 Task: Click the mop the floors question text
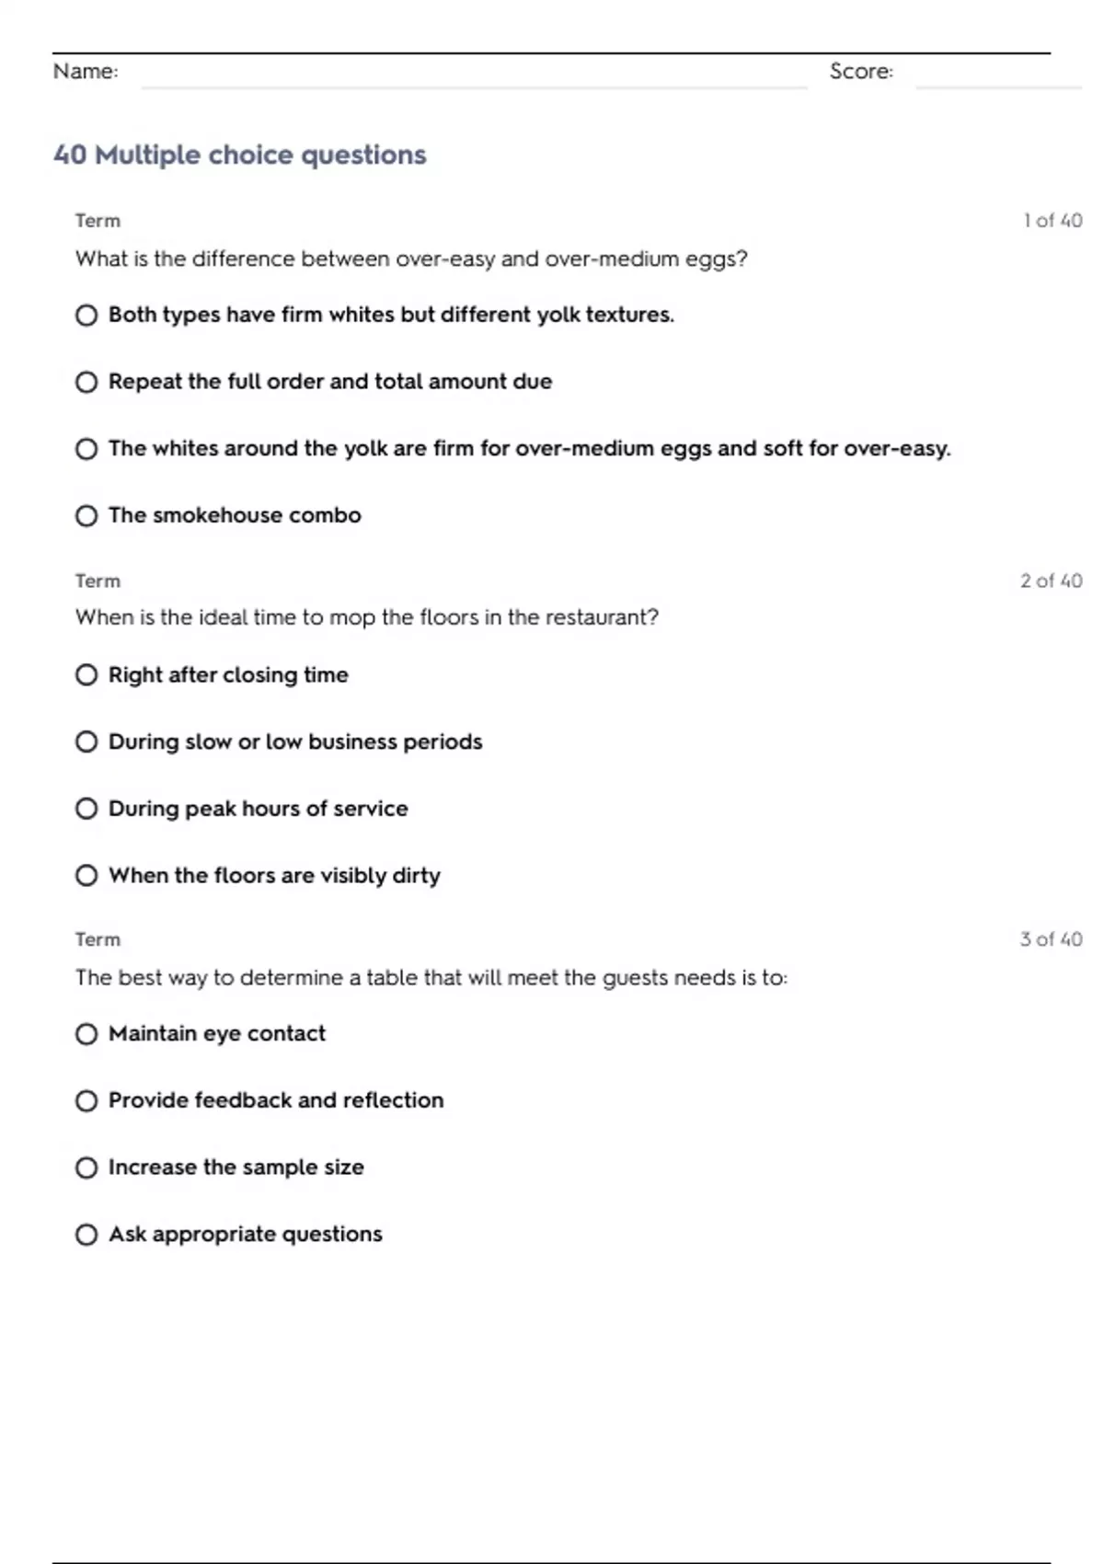pyautogui.click(x=367, y=617)
